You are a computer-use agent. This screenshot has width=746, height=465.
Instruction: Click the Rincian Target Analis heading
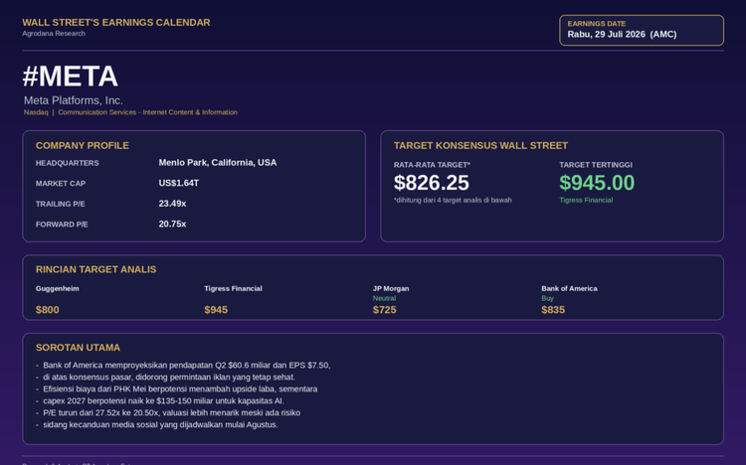click(x=96, y=269)
